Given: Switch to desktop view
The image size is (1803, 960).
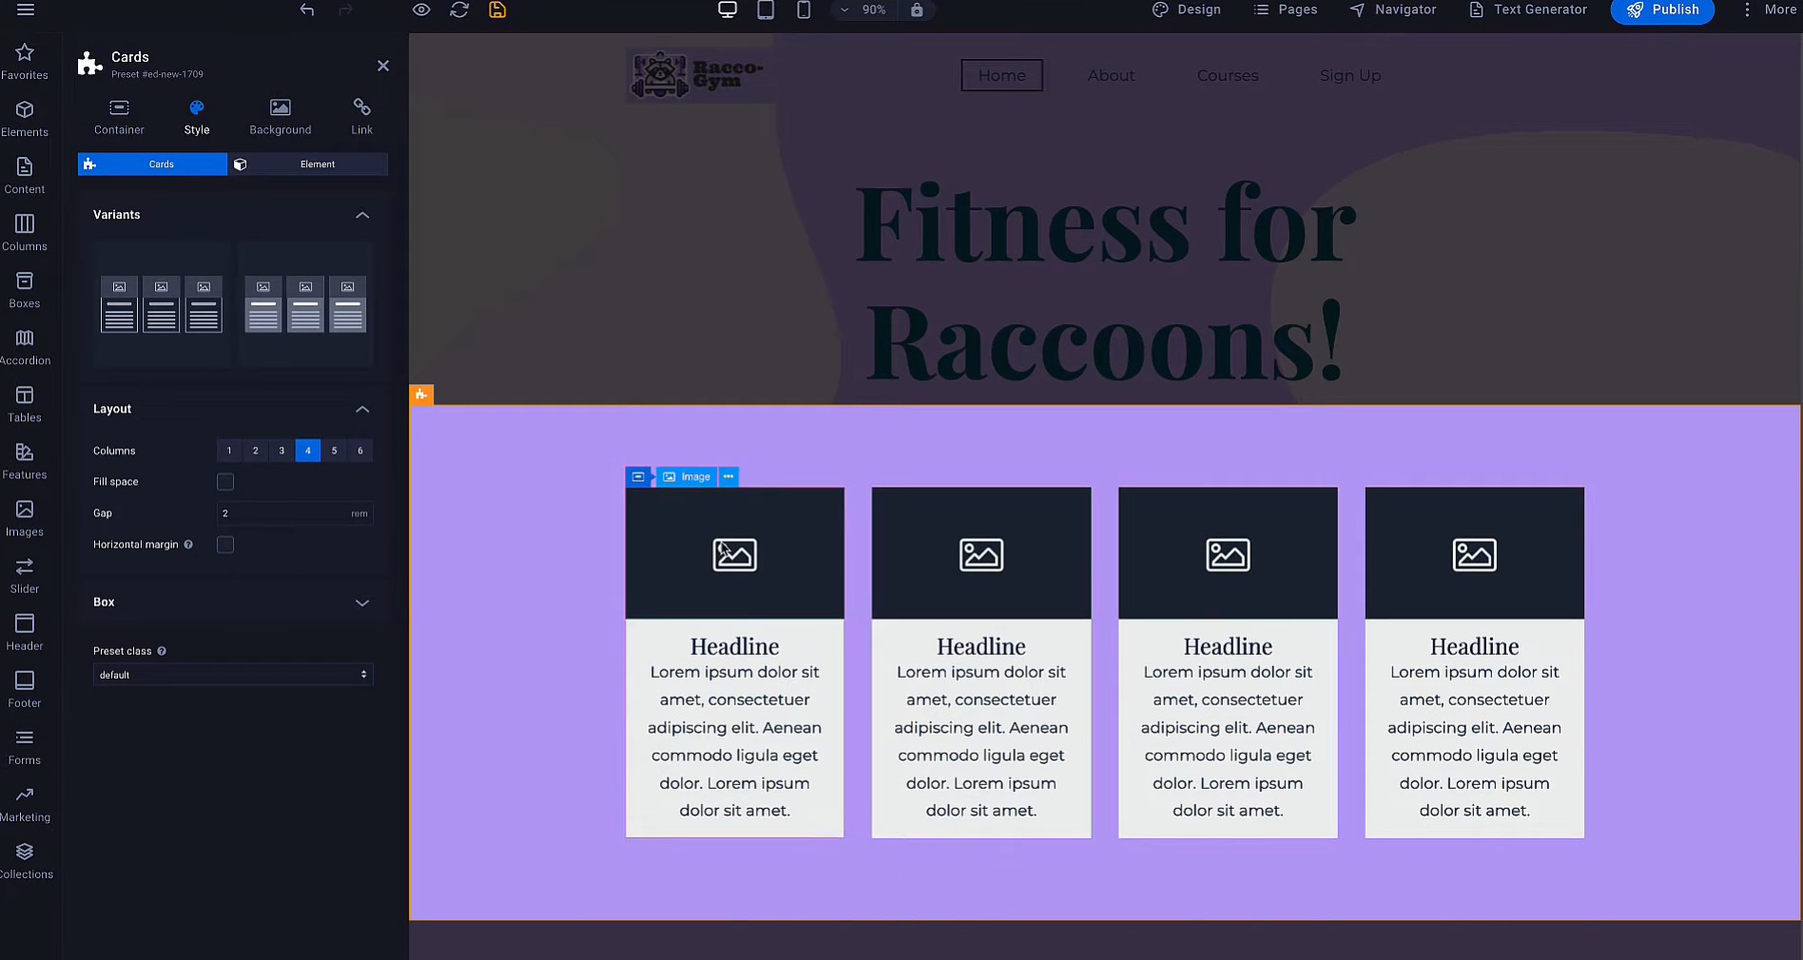Looking at the screenshot, I should (727, 10).
